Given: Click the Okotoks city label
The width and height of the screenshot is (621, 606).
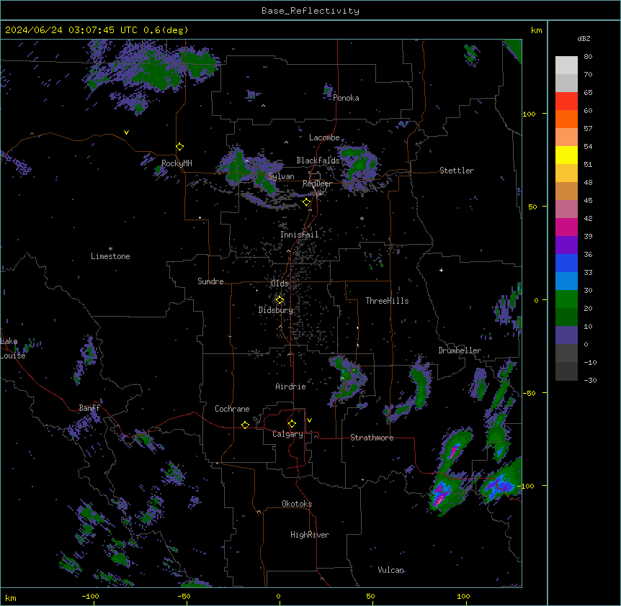Looking at the screenshot, I should point(297,504).
